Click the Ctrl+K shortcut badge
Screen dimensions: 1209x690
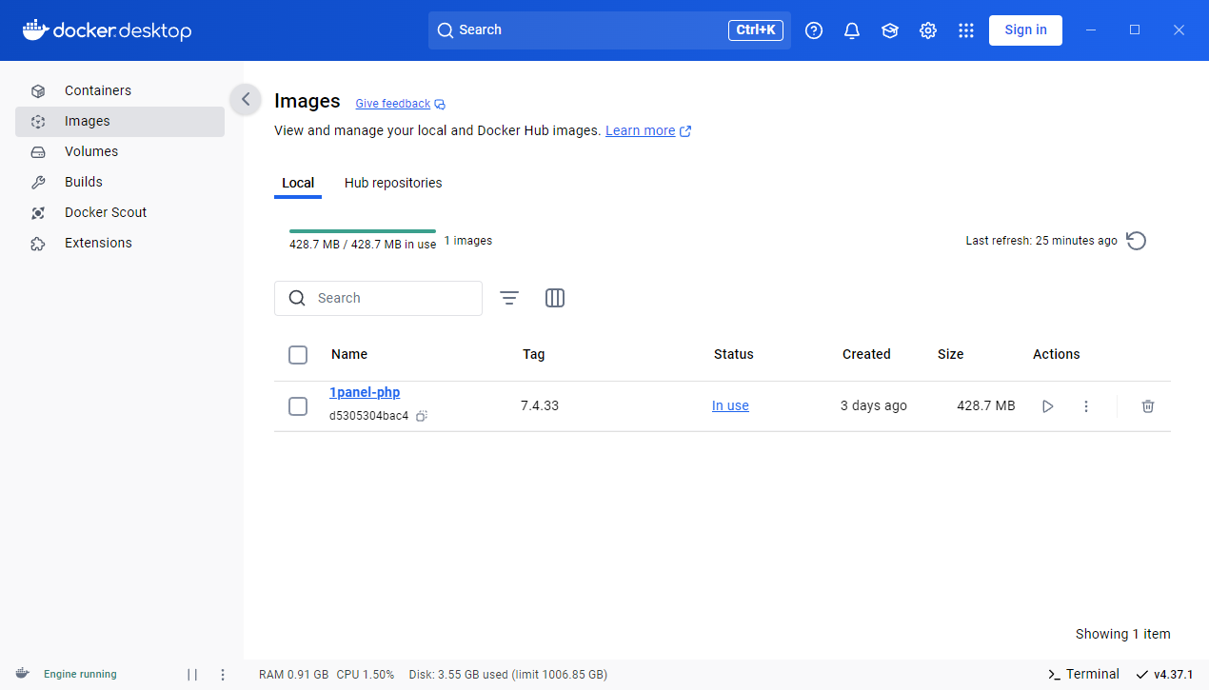pyautogui.click(x=756, y=30)
